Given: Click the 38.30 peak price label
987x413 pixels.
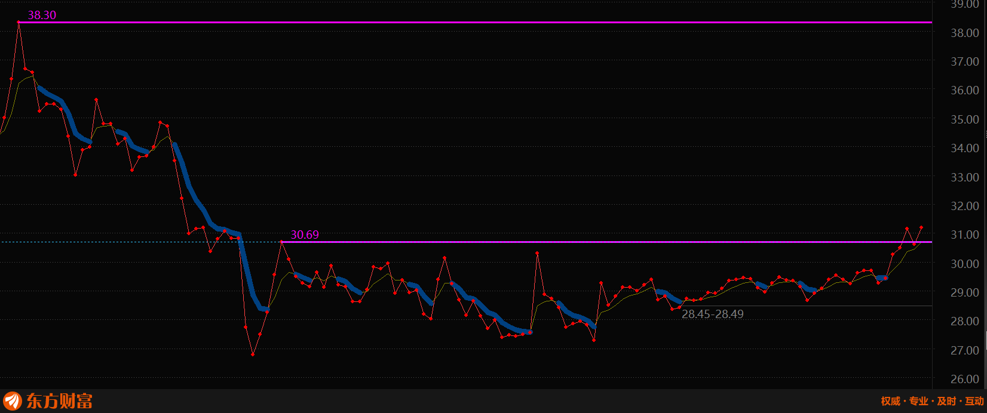Looking at the screenshot, I should tap(42, 15).
